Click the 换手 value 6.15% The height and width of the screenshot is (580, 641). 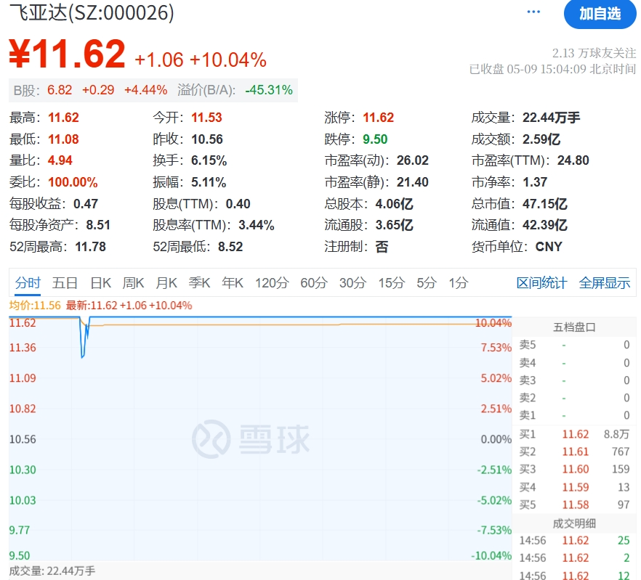tap(209, 160)
